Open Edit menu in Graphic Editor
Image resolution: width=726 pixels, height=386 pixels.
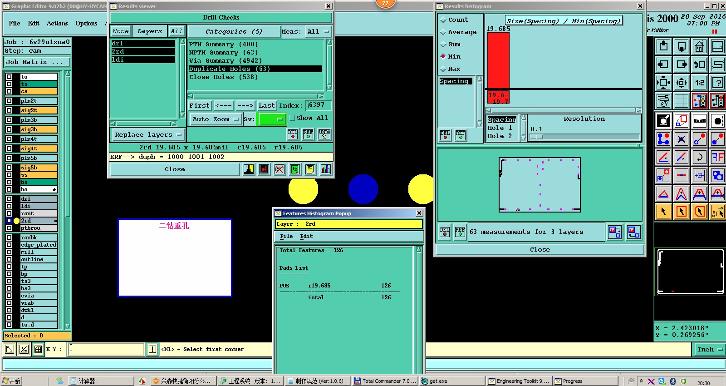point(34,24)
